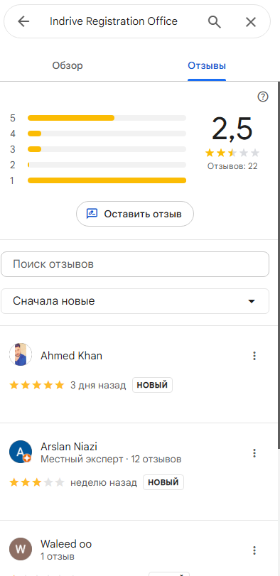Image resolution: width=280 pixels, height=576 pixels.
Task: Click Ahmed Khan's profile photo
Action: 20,354
